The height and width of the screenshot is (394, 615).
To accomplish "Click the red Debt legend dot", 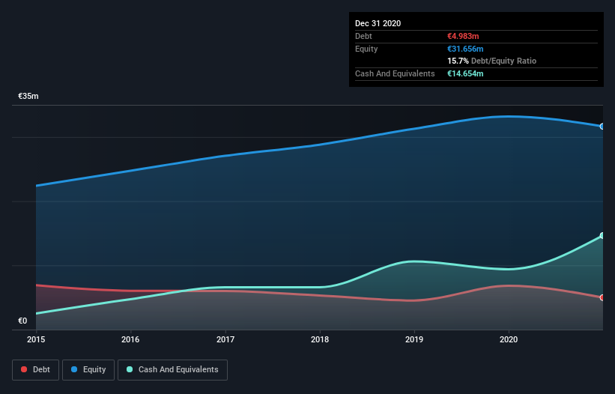I will pos(24,369).
